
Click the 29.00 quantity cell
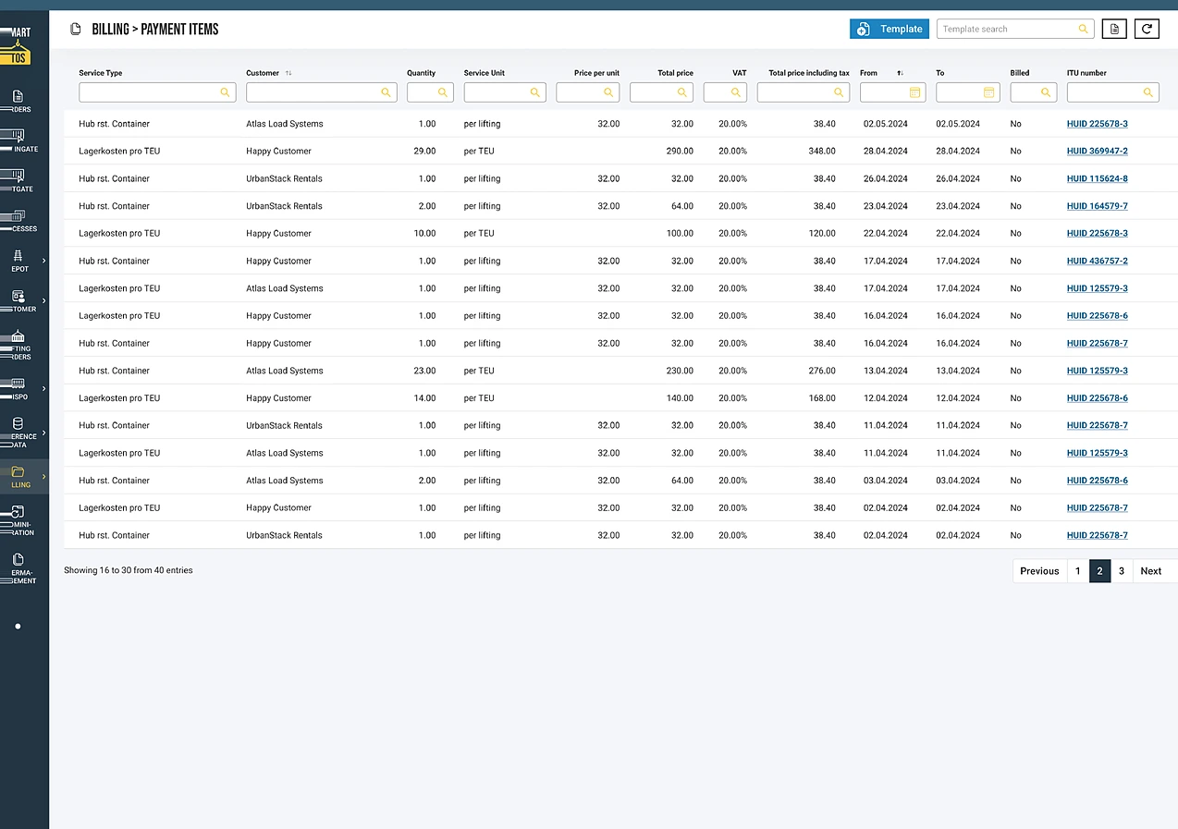424,152
